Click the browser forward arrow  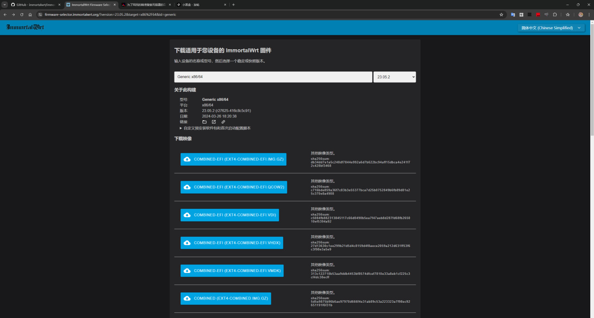point(13,14)
